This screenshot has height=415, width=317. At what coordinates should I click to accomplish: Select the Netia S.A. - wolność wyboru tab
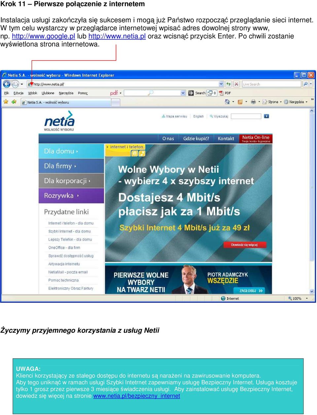(x=65, y=102)
